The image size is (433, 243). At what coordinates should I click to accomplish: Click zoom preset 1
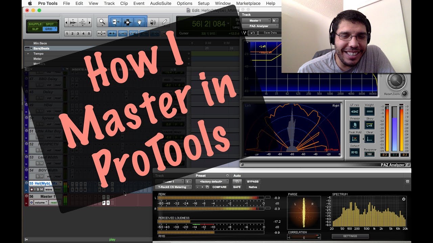coord(67,33)
